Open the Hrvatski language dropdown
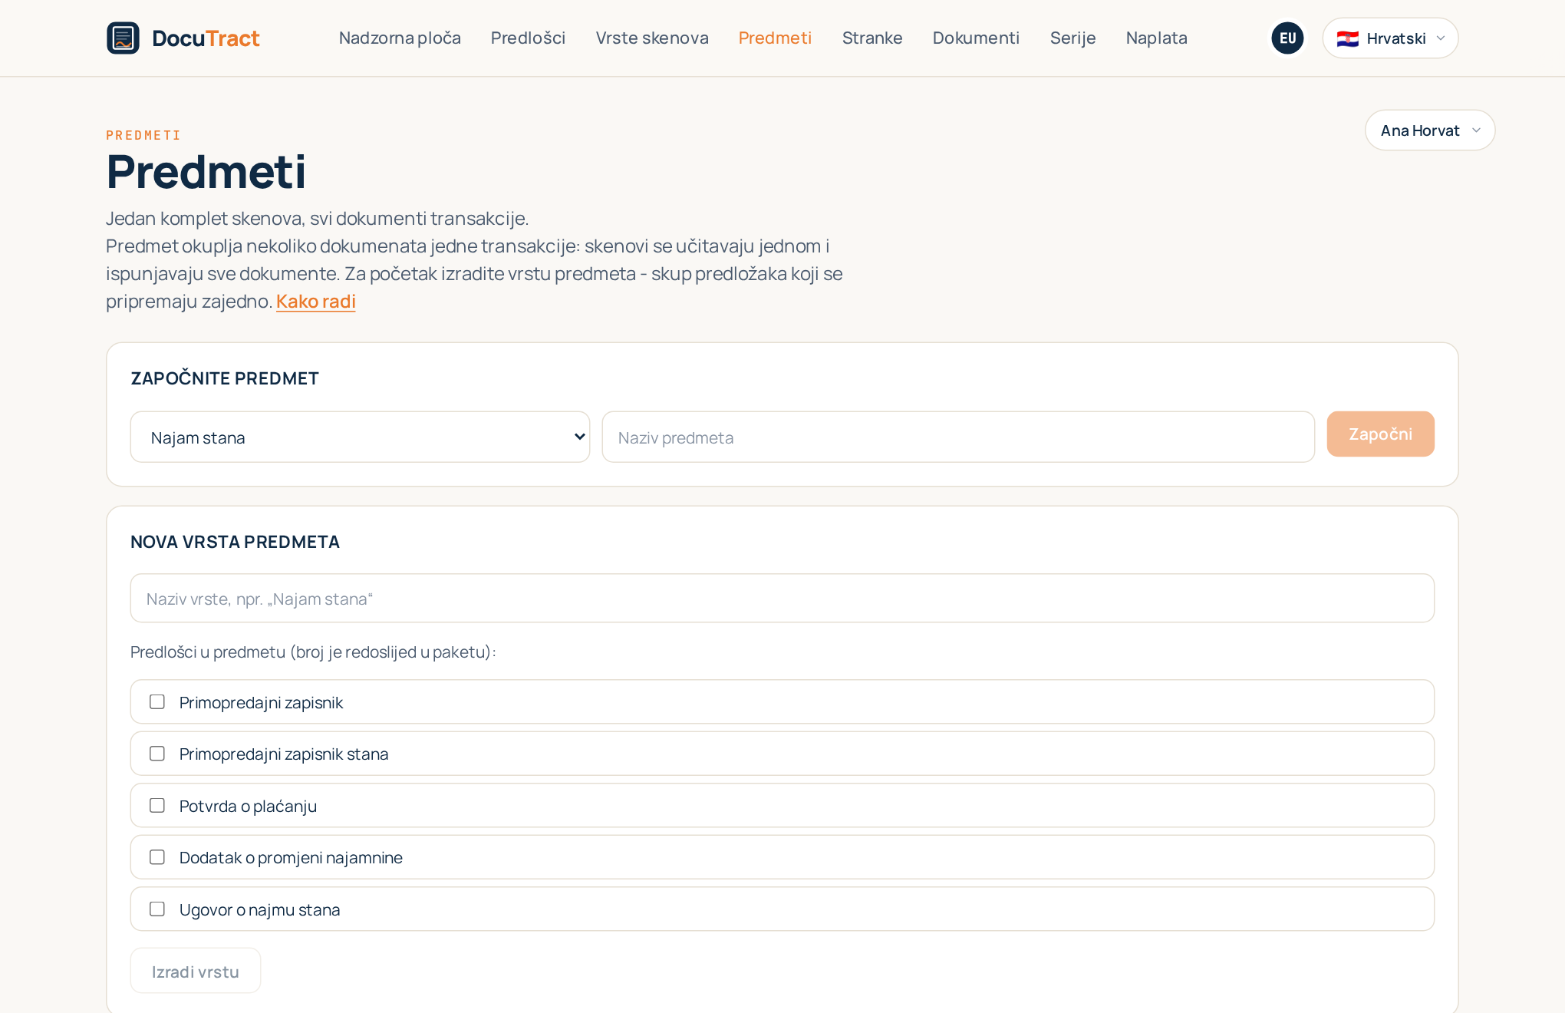Viewport: 1565px width, 1013px height. pyautogui.click(x=1390, y=38)
